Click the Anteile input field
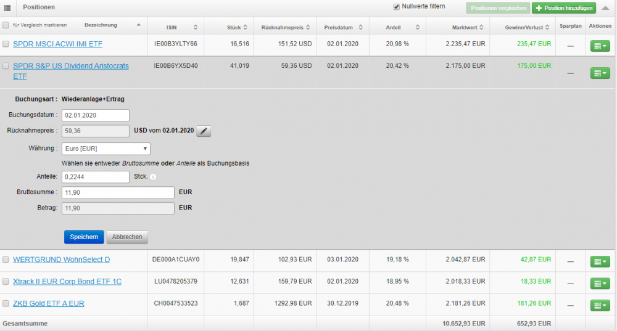This screenshot has width=617, height=331. coord(95,177)
